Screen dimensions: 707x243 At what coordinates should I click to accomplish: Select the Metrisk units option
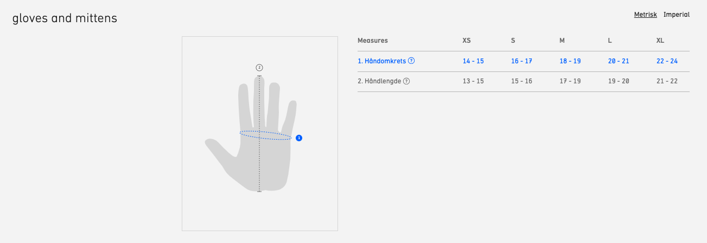645,15
